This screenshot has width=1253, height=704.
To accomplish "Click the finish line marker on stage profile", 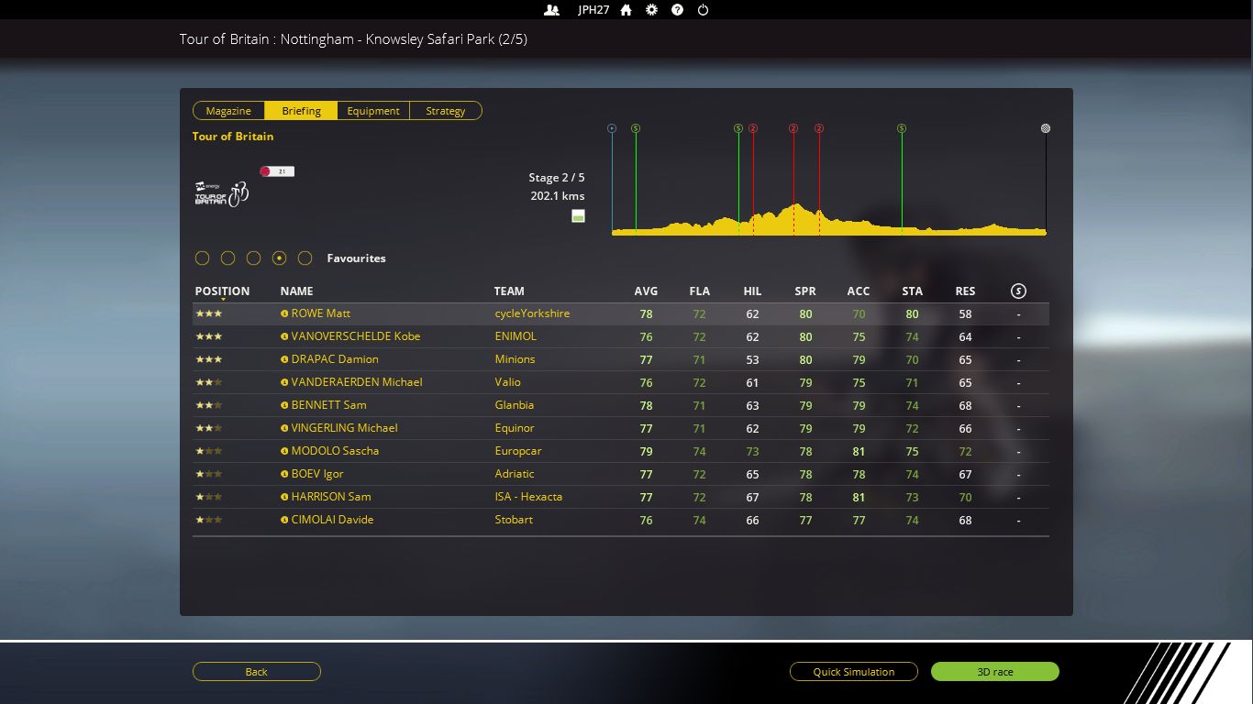I will [x=1046, y=128].
